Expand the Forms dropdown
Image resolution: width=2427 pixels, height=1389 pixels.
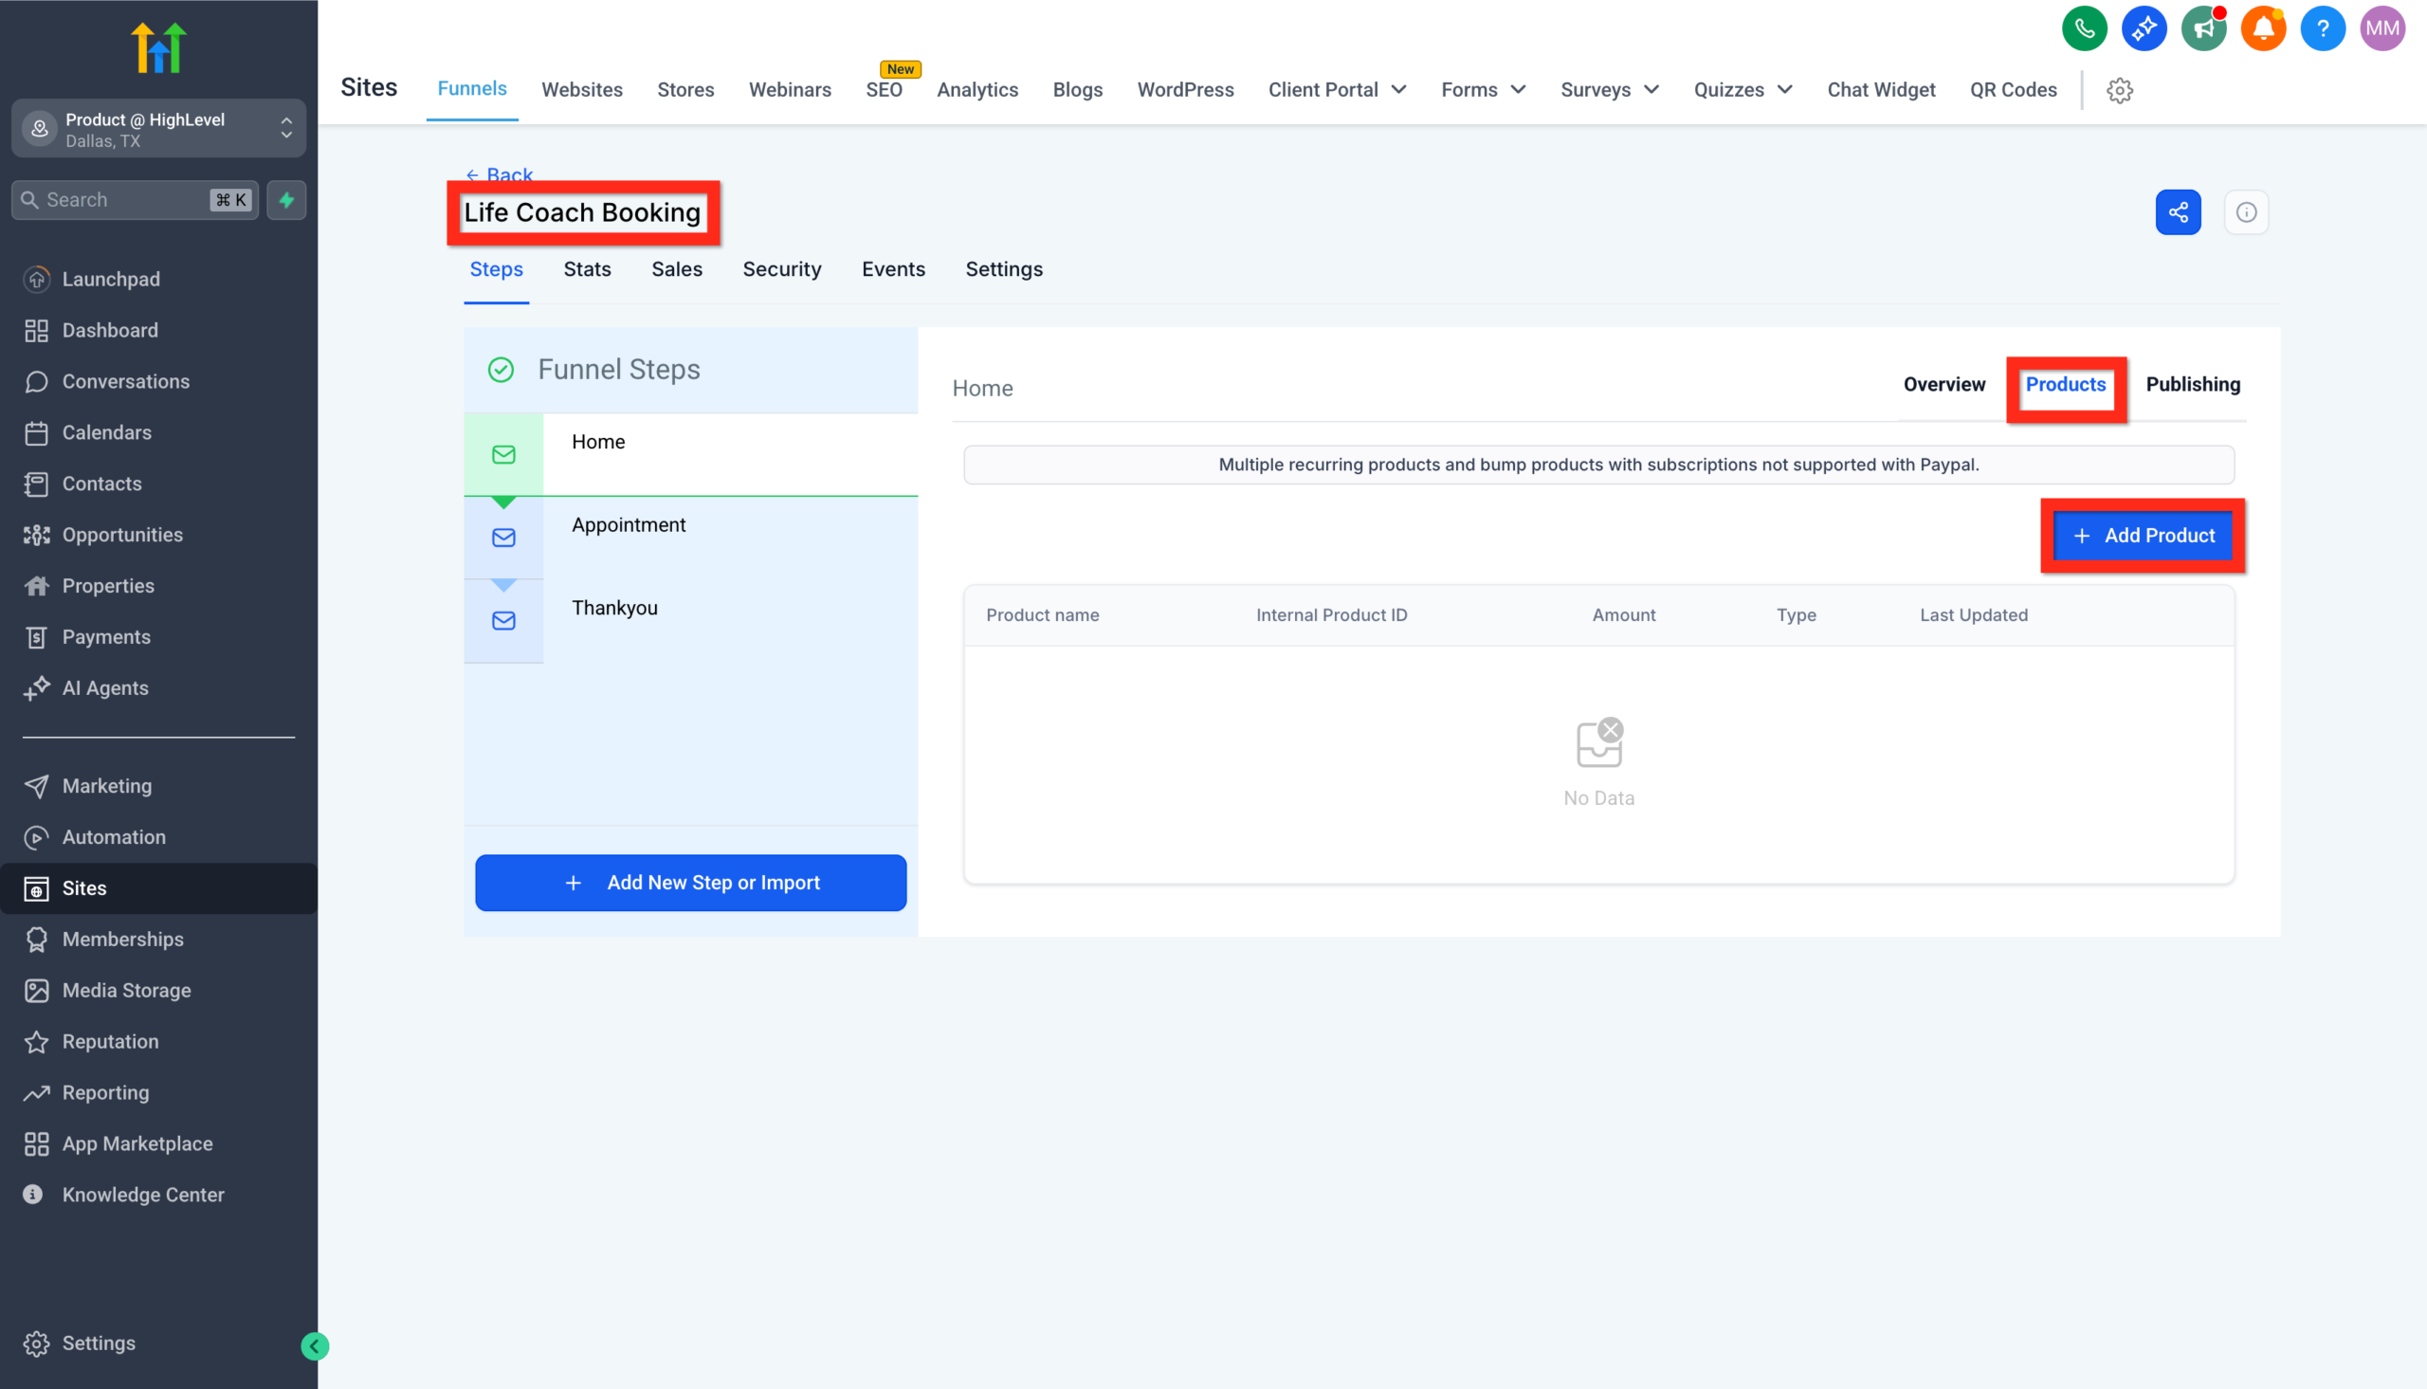click(1482, 90)
